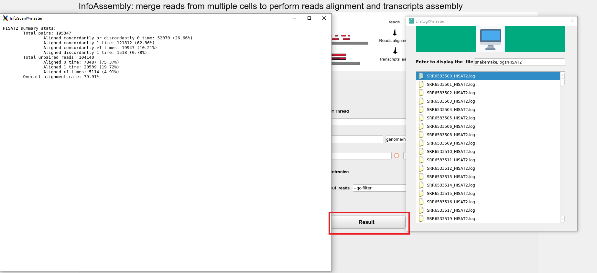Click file icon beside SRR6533513_HISAT2.log
Viewport: 597px width, 273px height.
(421, 177)
